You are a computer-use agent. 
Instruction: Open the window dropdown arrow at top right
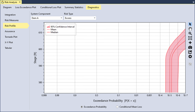tap(193, 2)
